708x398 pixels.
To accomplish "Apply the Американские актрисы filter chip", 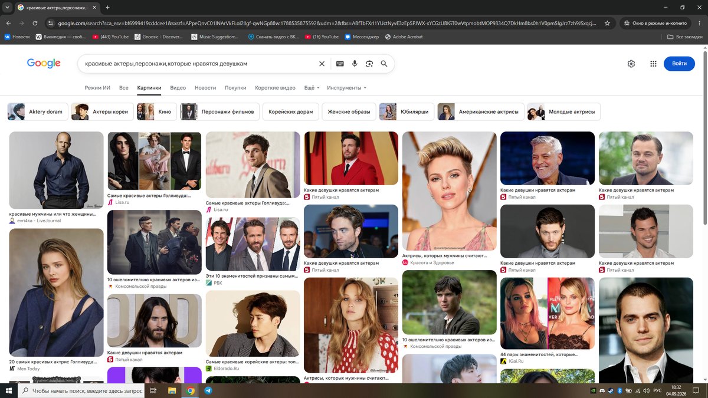I will click(481, 111).
